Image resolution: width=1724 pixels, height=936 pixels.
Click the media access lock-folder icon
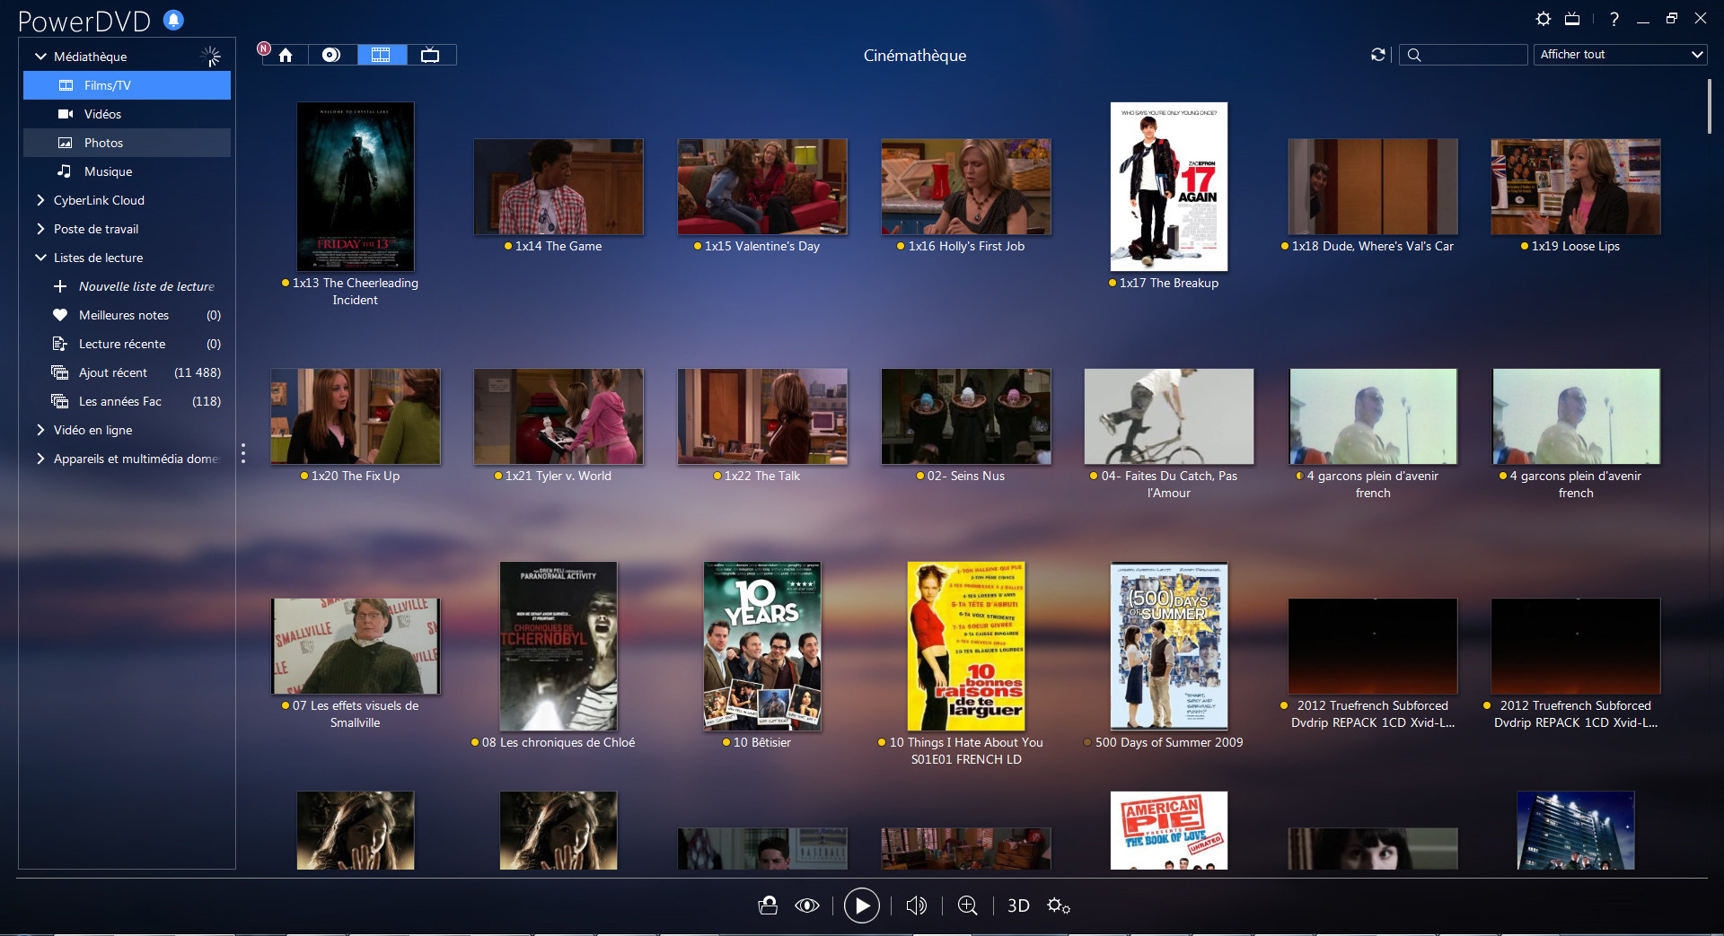768,905
